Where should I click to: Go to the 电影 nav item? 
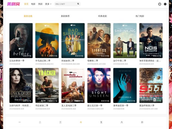click(33, 4)
